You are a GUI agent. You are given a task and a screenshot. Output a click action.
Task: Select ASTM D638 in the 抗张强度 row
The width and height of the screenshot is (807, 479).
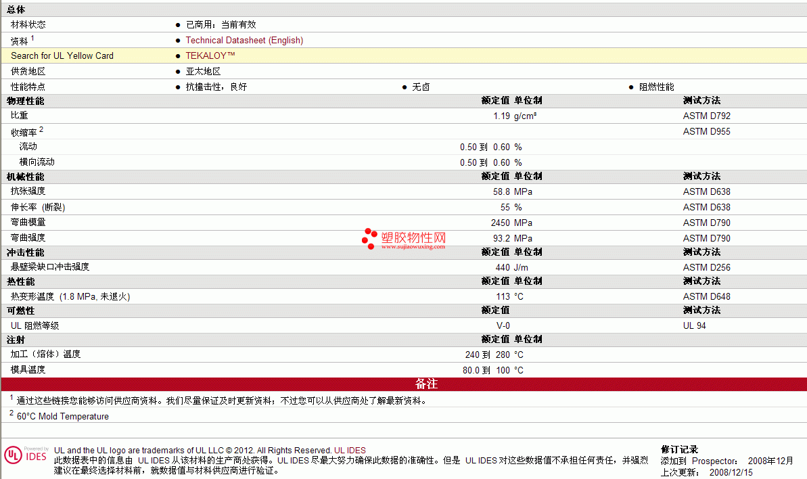coord(707,191)
